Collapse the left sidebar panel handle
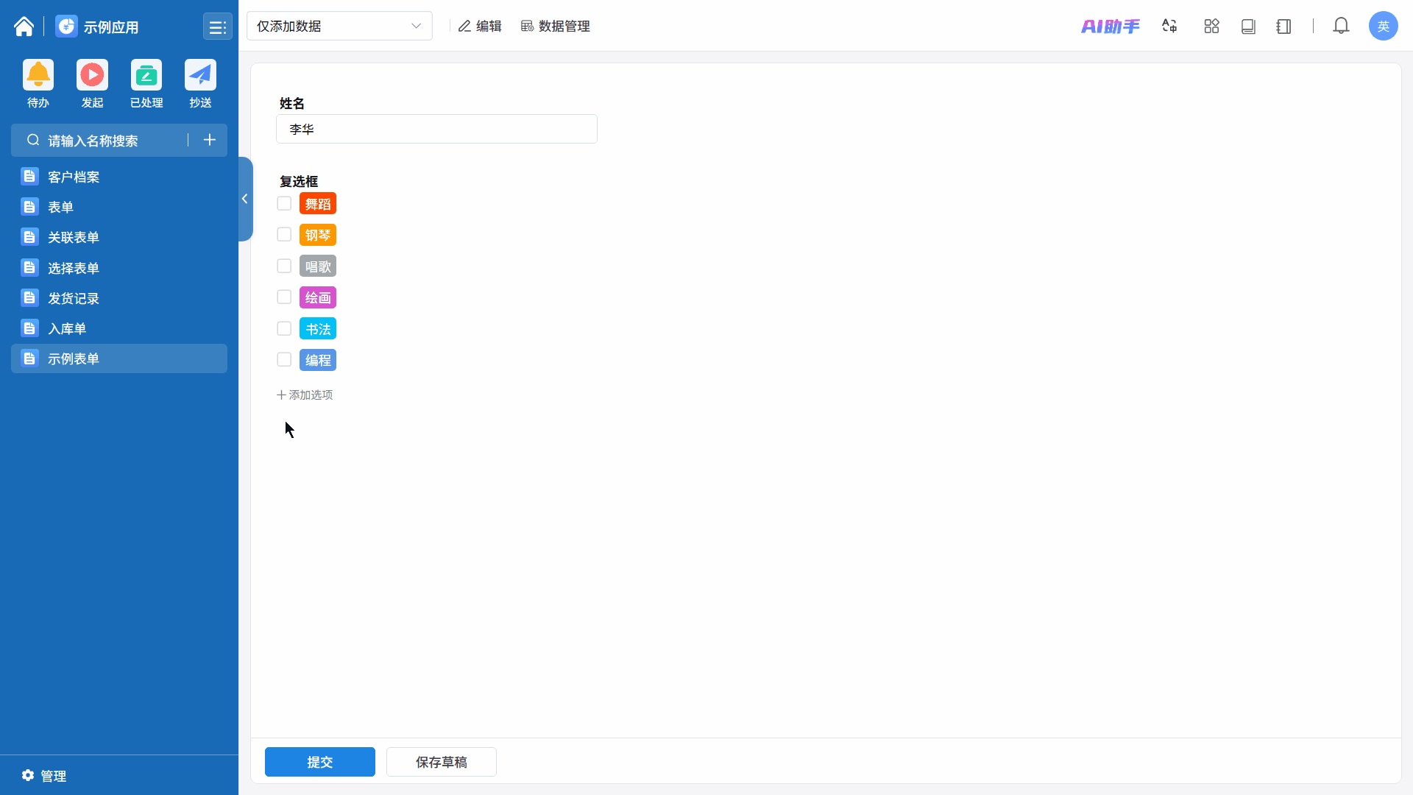The width and height of the screenshot is (1413, 795). [x=245, y=199]
